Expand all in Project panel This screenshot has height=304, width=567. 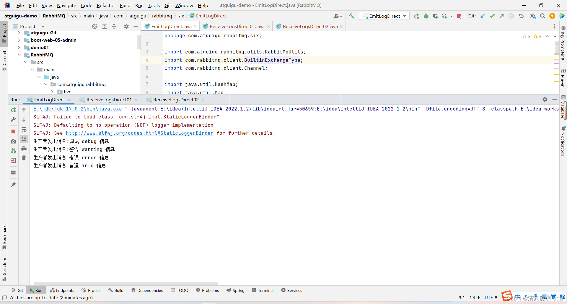coord(105,26)
